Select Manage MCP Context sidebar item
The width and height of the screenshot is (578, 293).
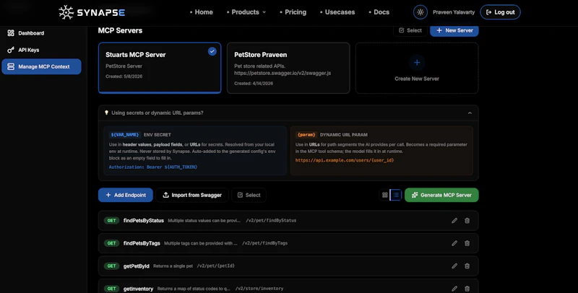point(41,66)
